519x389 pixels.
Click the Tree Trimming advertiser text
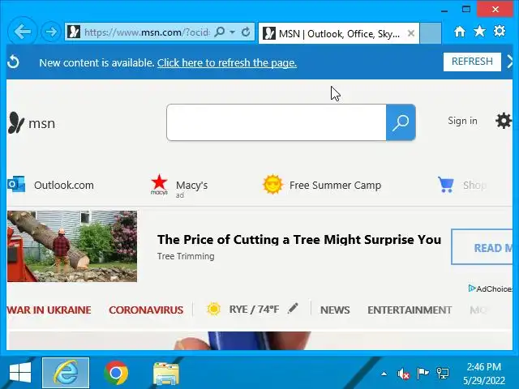(x=186, y=256)
